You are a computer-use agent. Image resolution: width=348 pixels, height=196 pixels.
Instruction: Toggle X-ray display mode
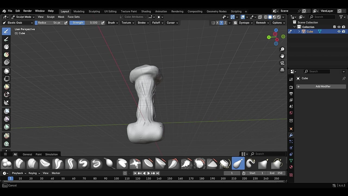tap(260, 17)
